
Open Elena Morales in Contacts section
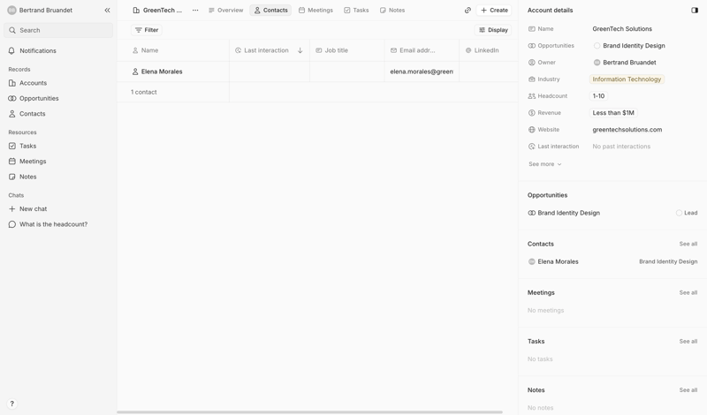click(553, 261)
